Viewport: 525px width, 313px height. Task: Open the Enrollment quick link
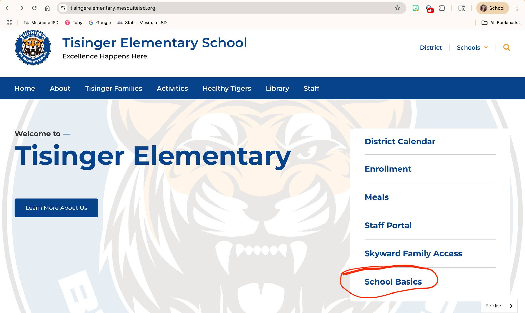coord(388,169)
